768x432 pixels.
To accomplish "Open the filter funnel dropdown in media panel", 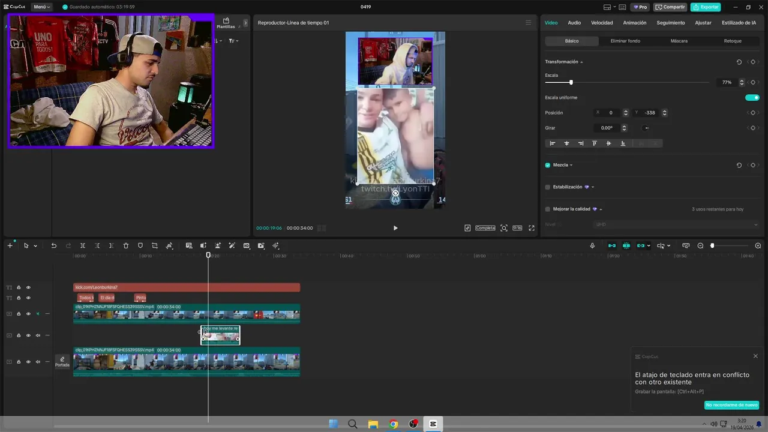I will click(233, 41).
